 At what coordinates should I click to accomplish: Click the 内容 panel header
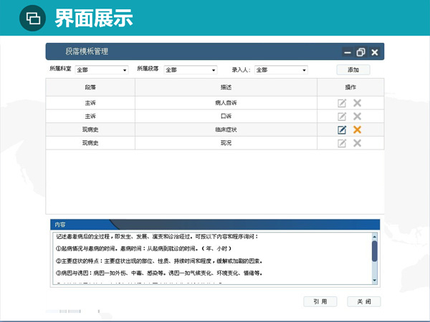(x=215, y=225)
